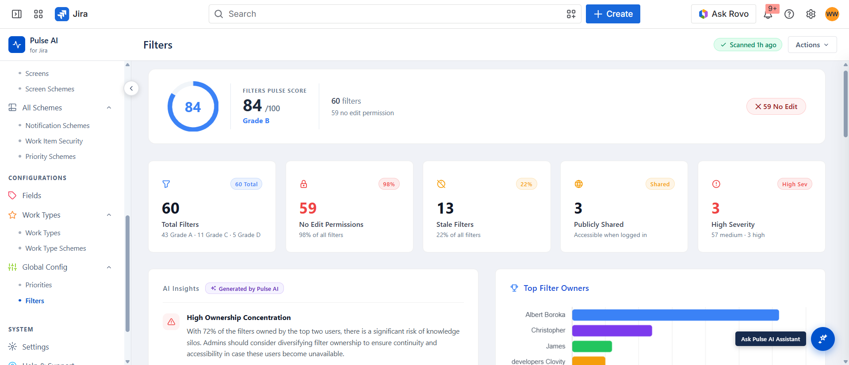Screen dimensions: 849x365
Task: Click the search filter grid icon
Action: click(571, 14)
